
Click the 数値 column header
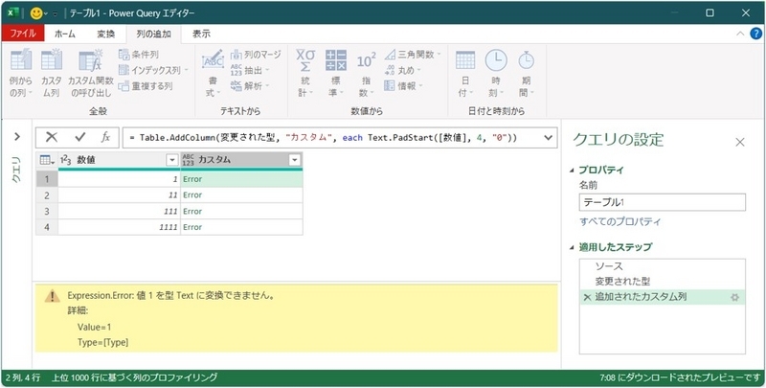click(119, 160)
